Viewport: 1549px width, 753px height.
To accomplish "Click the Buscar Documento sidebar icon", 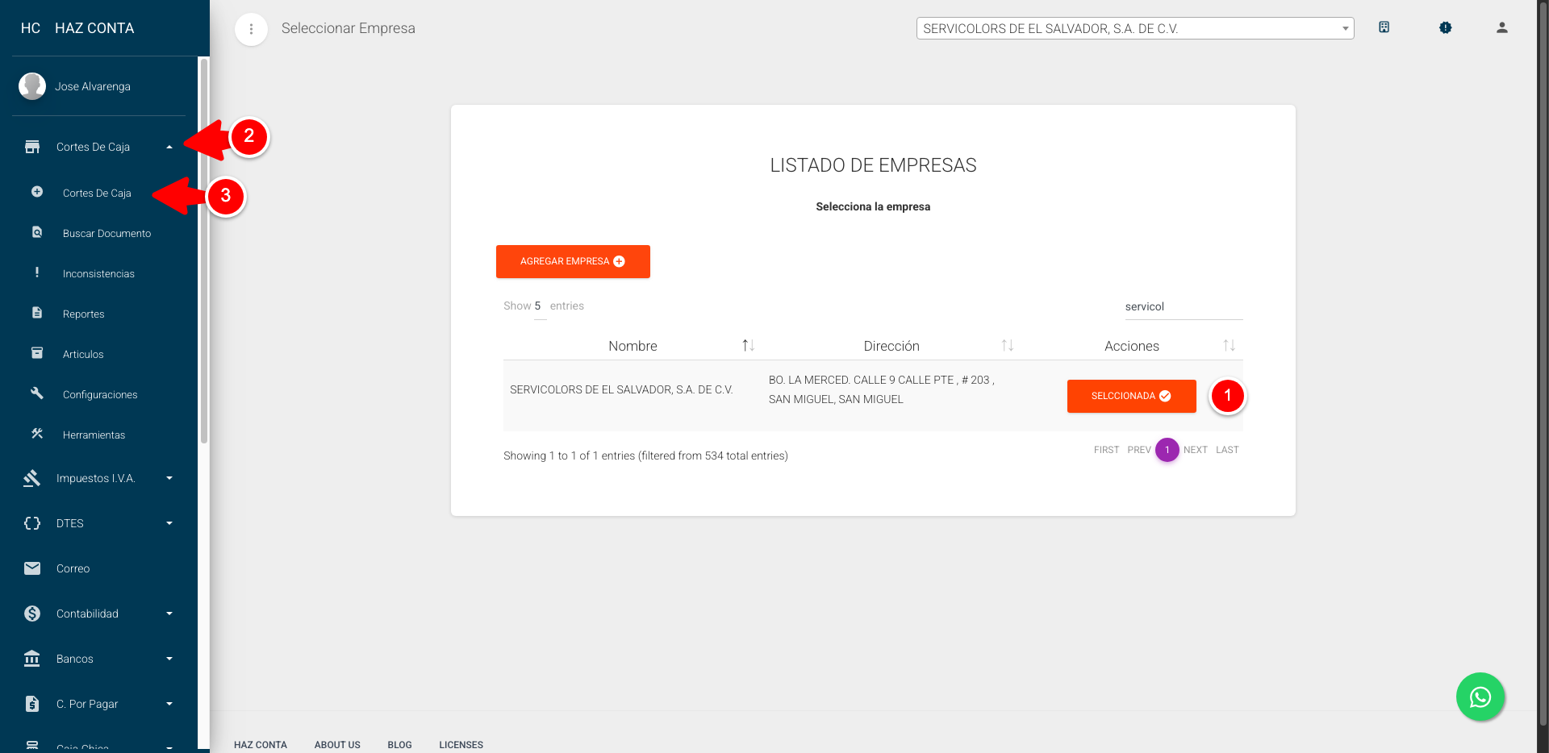I will coord(37,232).
